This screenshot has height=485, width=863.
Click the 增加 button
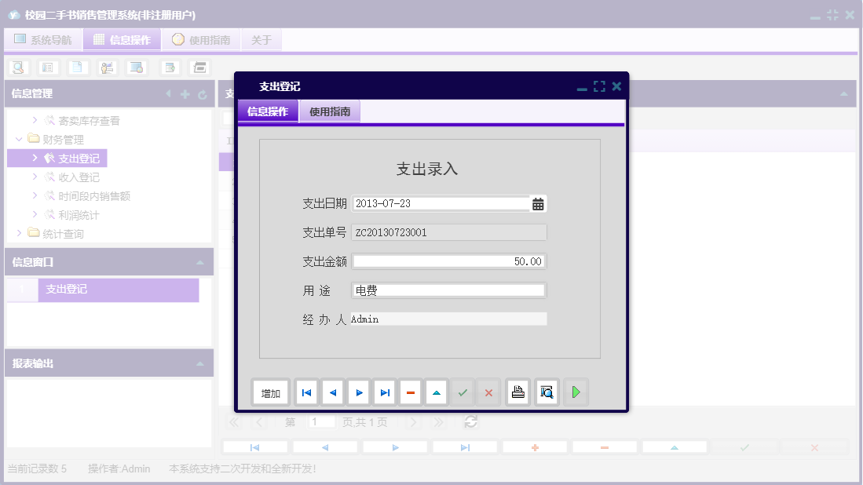pos(270,392)
